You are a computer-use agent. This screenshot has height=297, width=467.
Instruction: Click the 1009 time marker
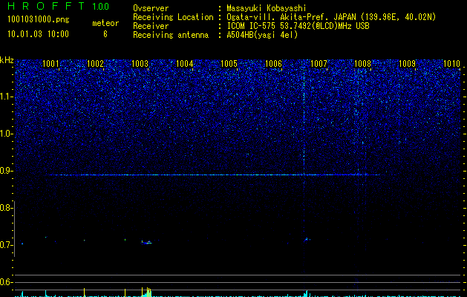(x=407, y=63)
